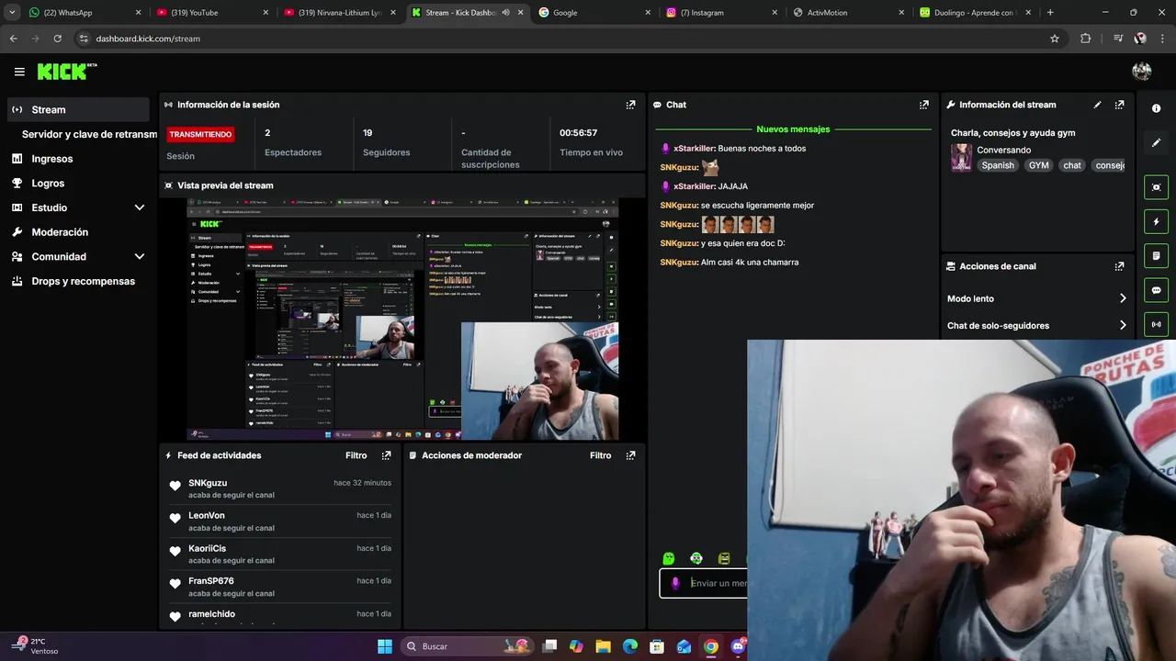Pop out the Feed de actividades panel
This screenshot has height=661, width=1176.
click(386, 455)
